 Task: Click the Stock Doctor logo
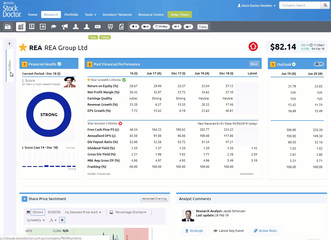point(12,10)
